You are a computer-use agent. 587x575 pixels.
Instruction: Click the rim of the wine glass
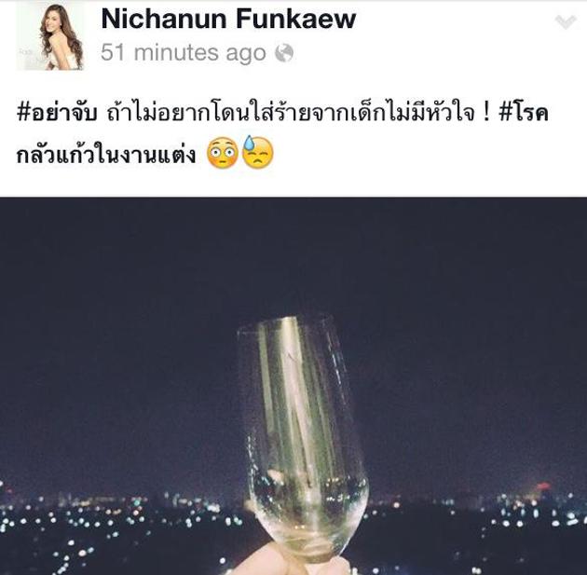[x=286, y=322]
